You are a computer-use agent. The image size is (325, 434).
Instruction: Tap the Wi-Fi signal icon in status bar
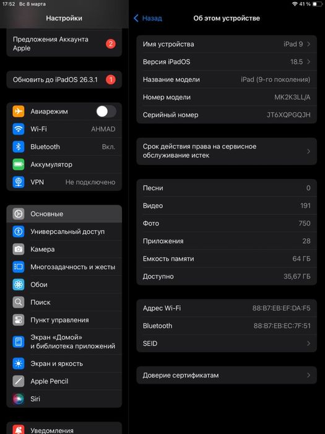tap(295, 4)
